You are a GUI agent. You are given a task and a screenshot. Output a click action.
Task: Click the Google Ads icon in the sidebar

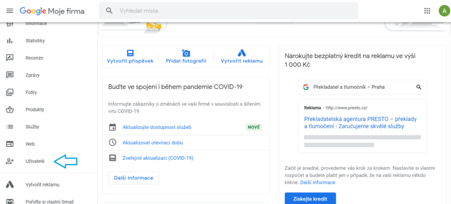point(10,185)
